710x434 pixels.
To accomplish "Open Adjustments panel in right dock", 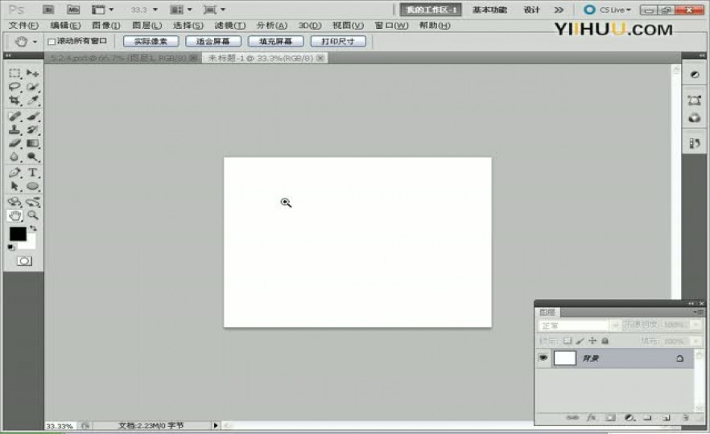I will tap(694, 75).
